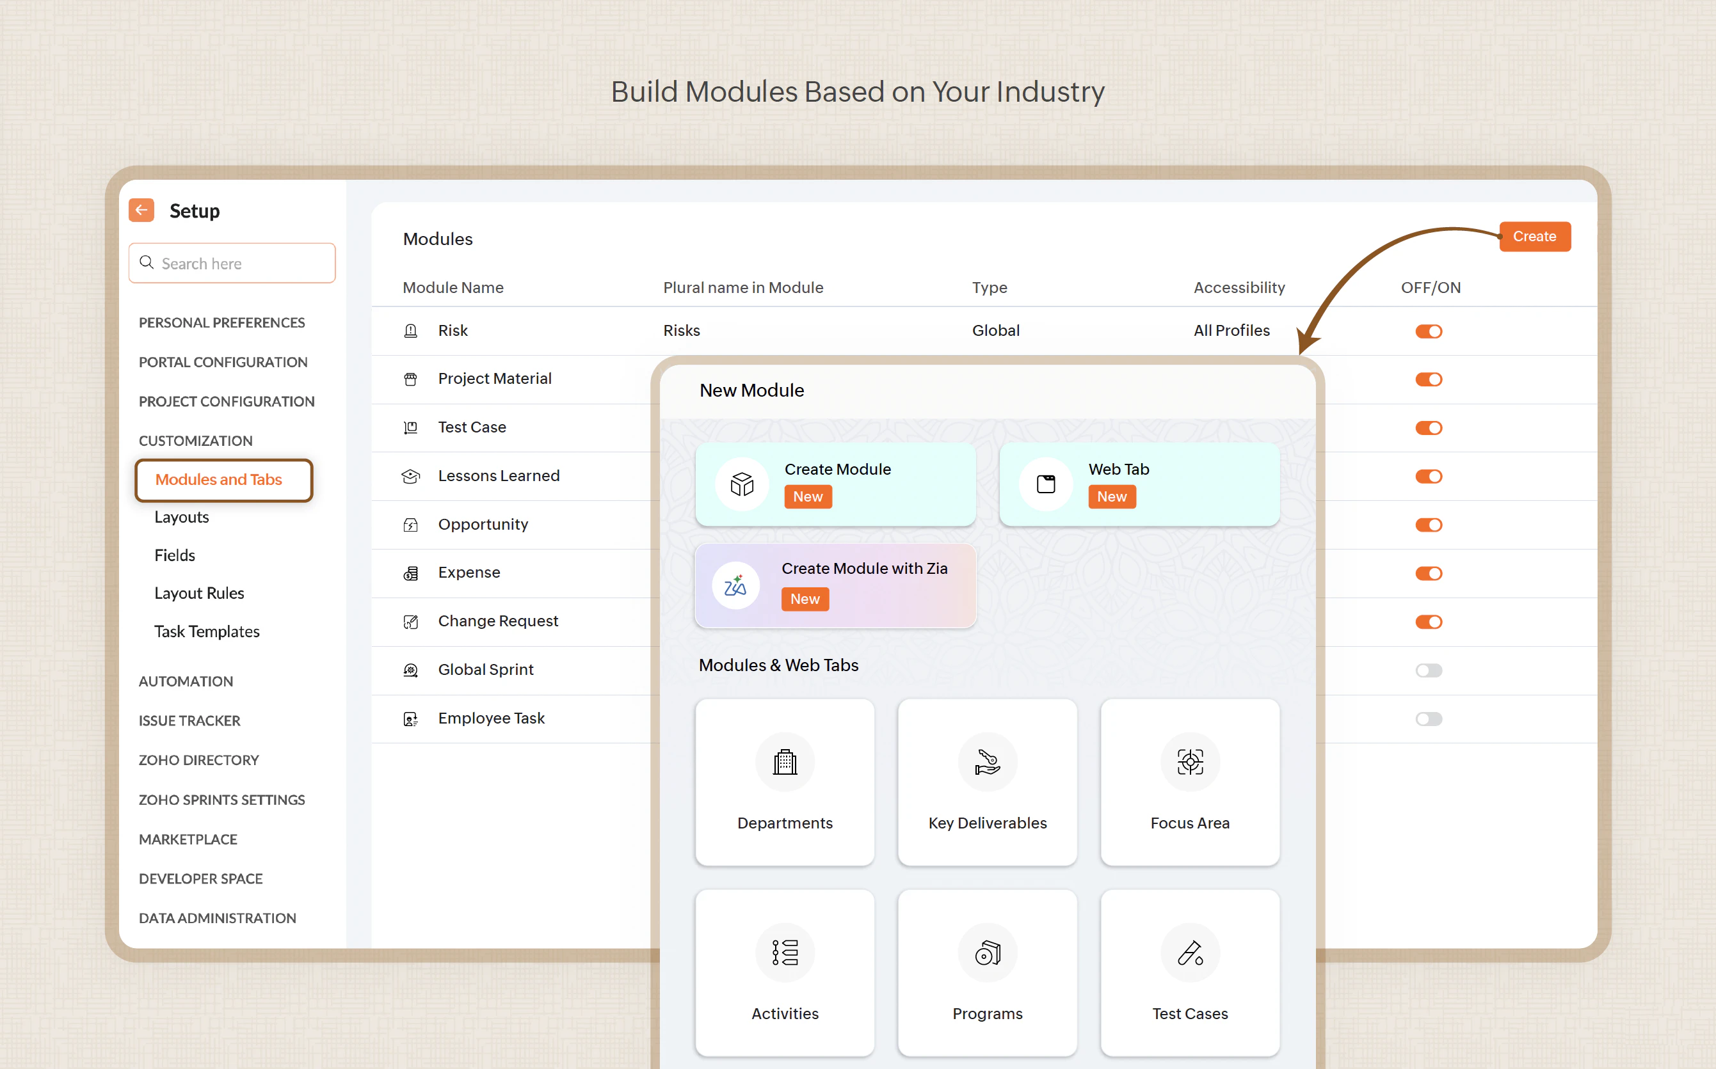Click the Lessons Learned graduation cap icon
The height and width of the screenshot is (1069, 1716).
(410, 477)
